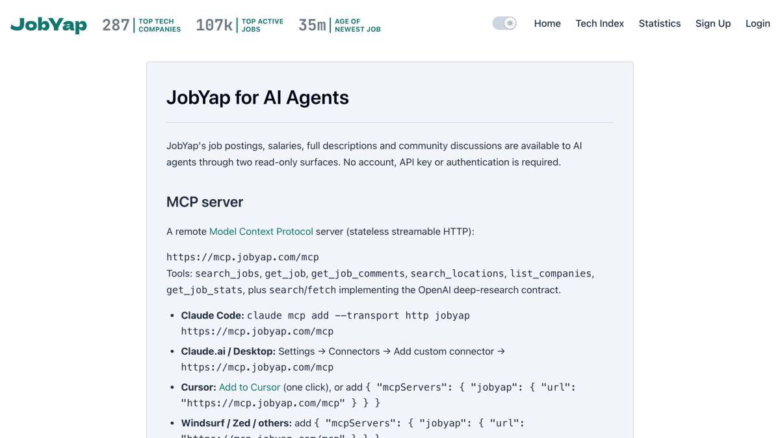Click the search_jobs tool name

(227, 273)
